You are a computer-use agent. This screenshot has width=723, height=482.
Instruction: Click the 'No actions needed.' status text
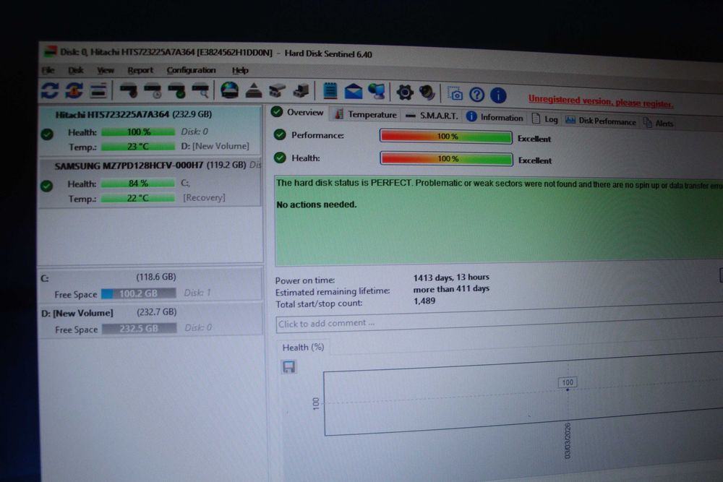317,205
